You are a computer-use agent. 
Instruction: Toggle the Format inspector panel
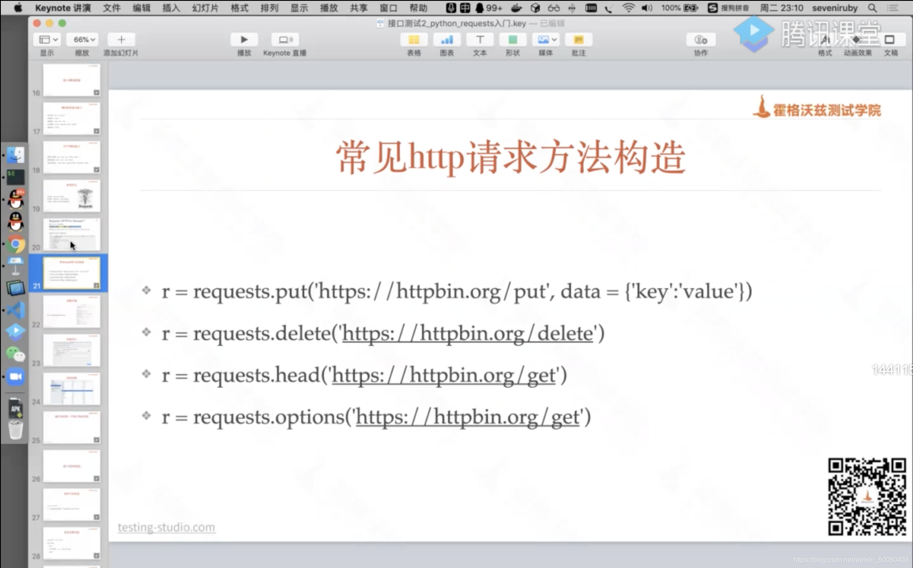[x=825, y=40]
